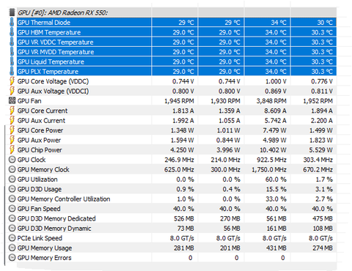Image resolution: width=352 pixels, height=271 pixels.
Task: Click the 8.609 A GPU Core Current value
Action: coord(275,111)
